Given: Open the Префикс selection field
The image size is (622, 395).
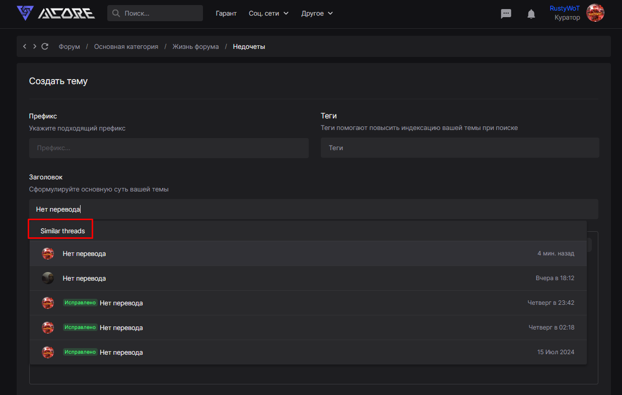Looking at the screenshot, I should pyautogui.click(x=169, y=148).
